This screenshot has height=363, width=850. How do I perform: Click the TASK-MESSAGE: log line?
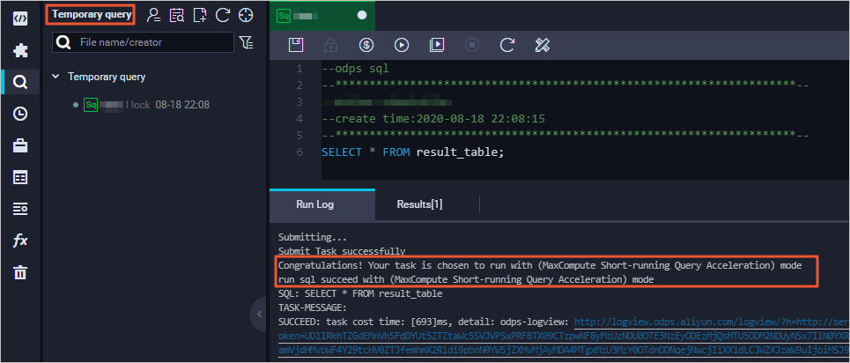pyautogui.click(x=312, y=308)
